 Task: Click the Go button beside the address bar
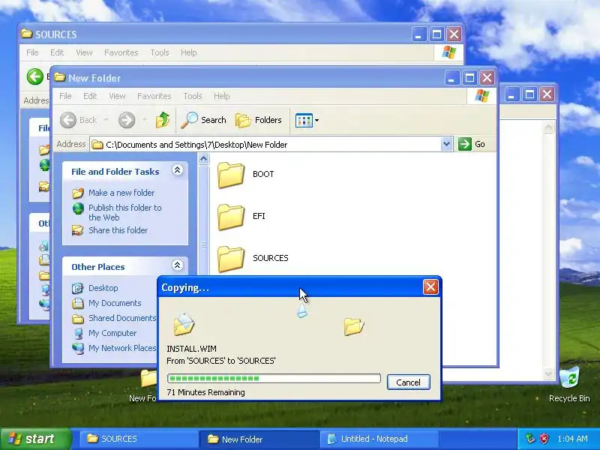472,144
